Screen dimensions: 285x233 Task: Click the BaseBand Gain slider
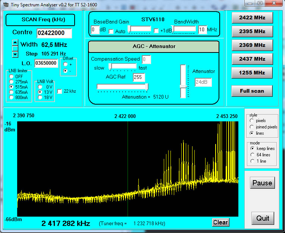[x=140, y=29]
